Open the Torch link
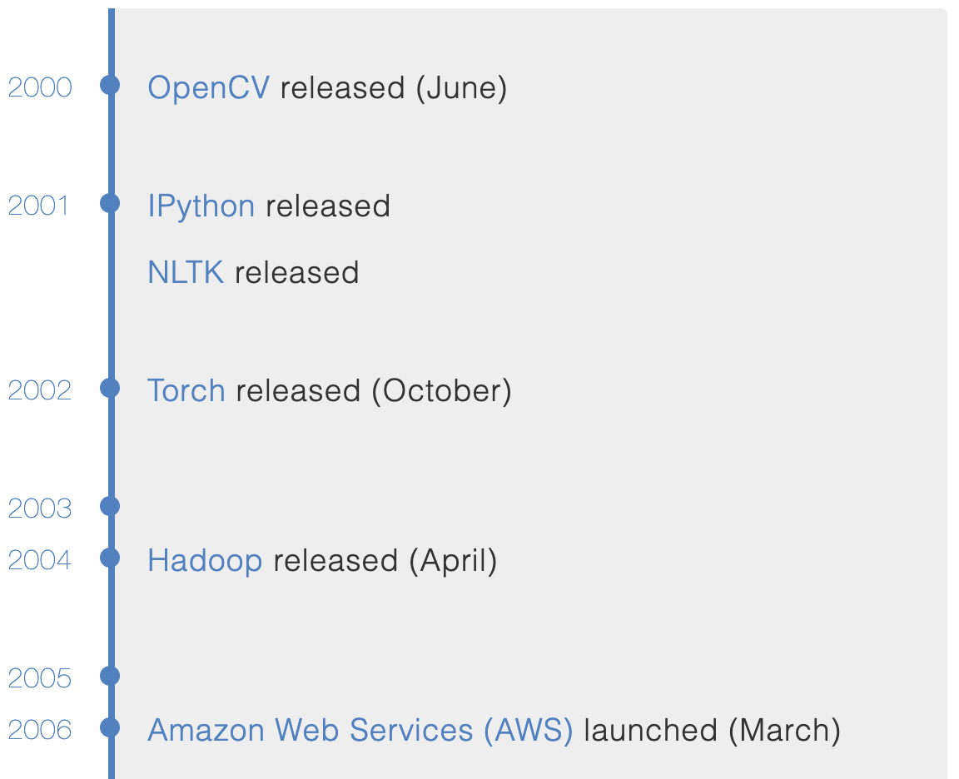Viewport: 959px width, 779px height. (186, 390)
